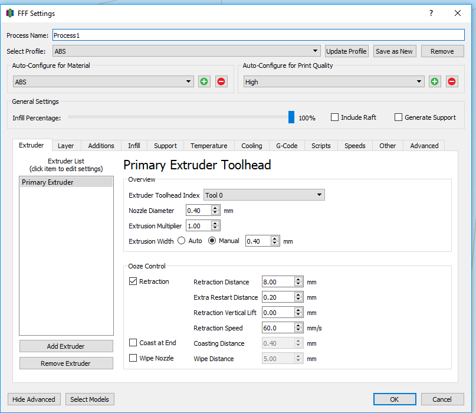This screenshot has width=476, height=413.
Task: Click the Update Profile button
Action: [x=346, y=51]
